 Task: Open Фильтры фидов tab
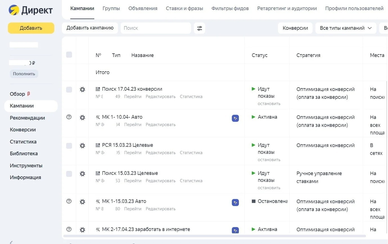point(230,8)
